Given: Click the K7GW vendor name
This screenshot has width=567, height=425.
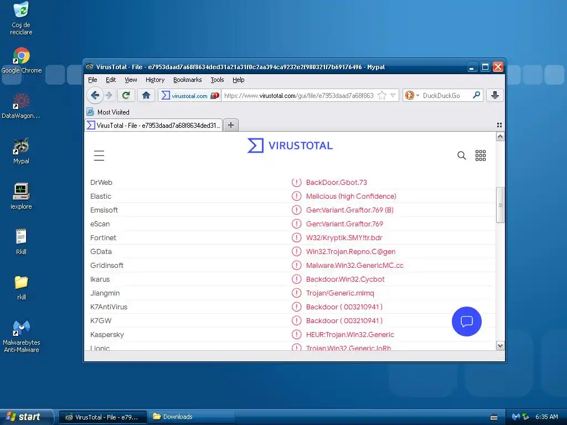Looking at the screenshot, I should [101, 320].
